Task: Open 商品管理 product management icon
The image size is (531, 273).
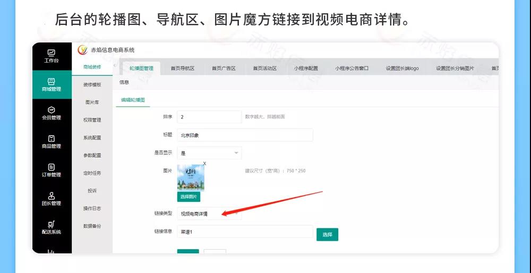Action: click(52, 139)
